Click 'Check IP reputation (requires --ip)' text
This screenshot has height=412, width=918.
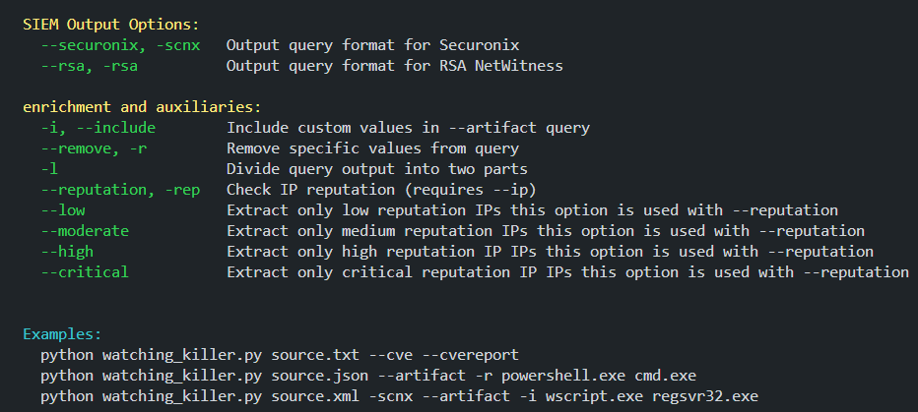382,190
